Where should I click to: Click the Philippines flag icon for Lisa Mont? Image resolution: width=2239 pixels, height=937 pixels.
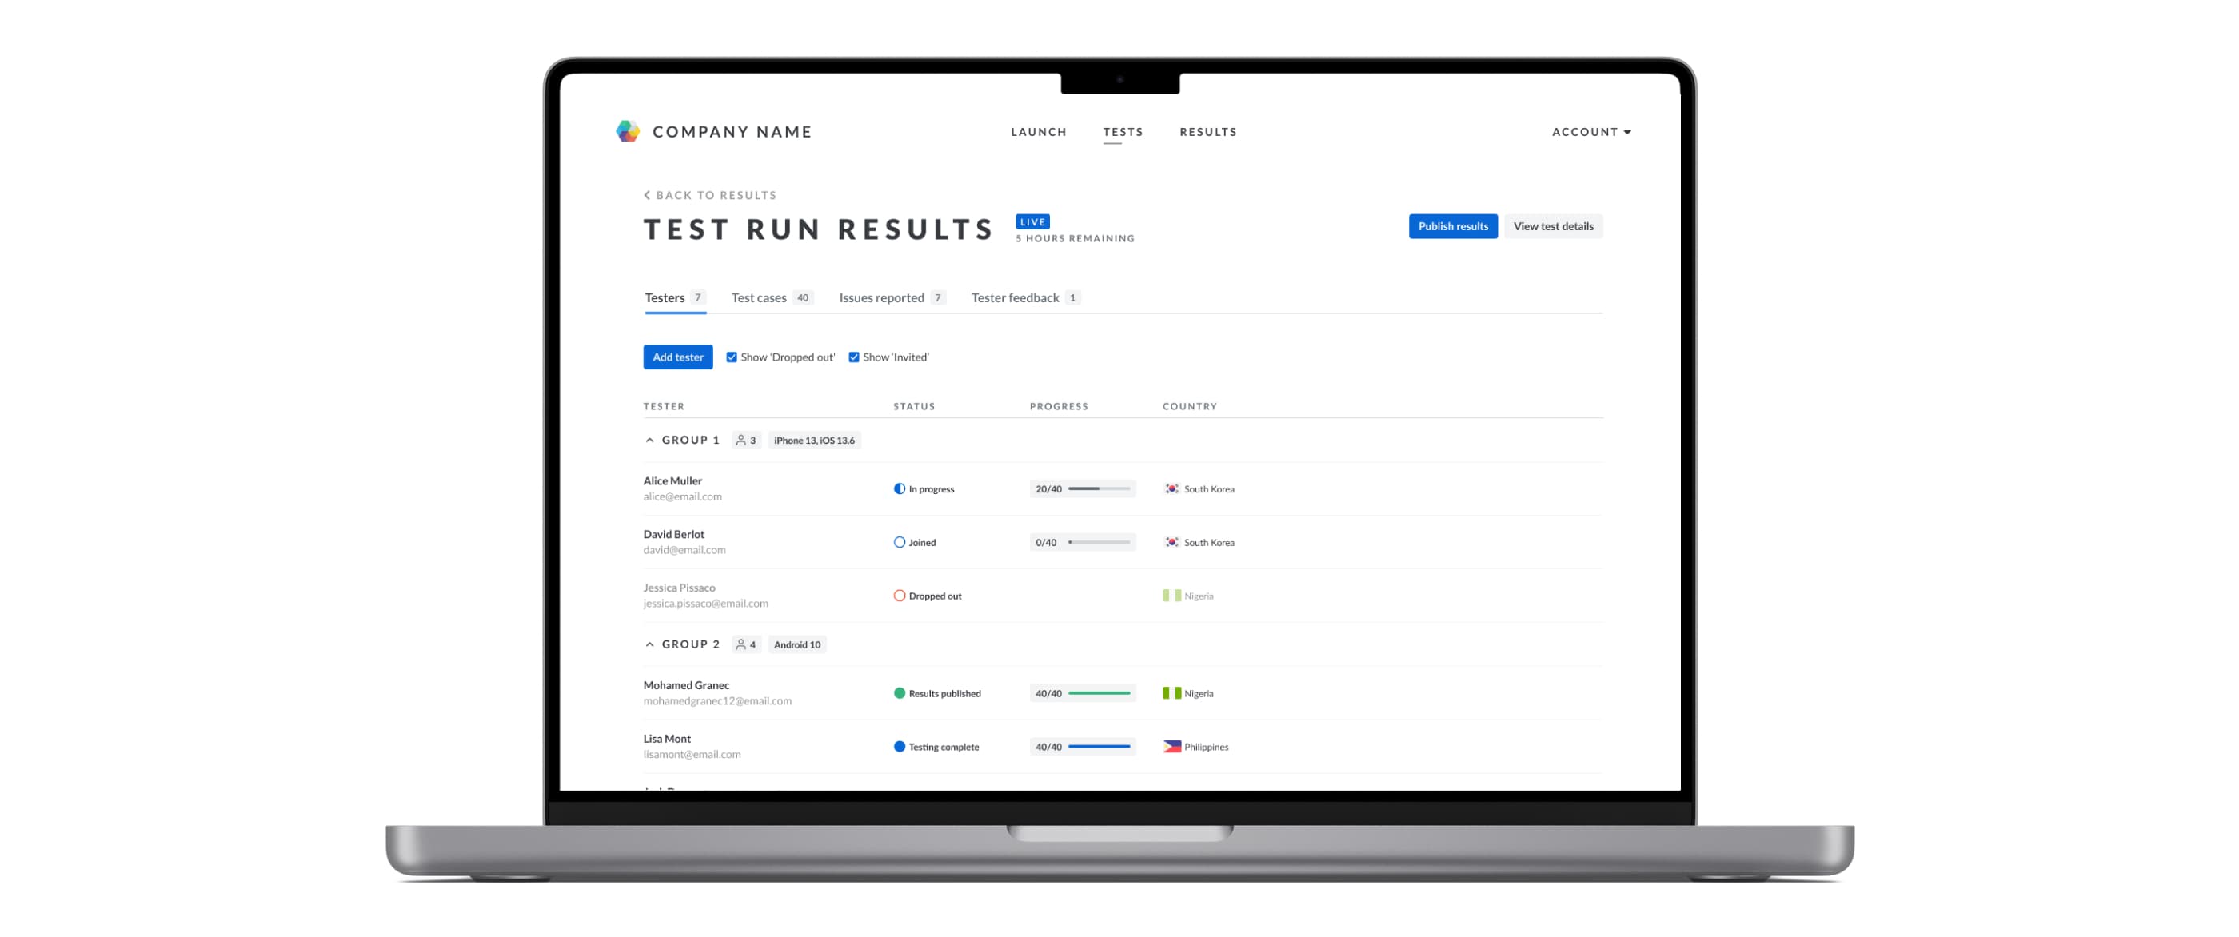[1172, 746]
